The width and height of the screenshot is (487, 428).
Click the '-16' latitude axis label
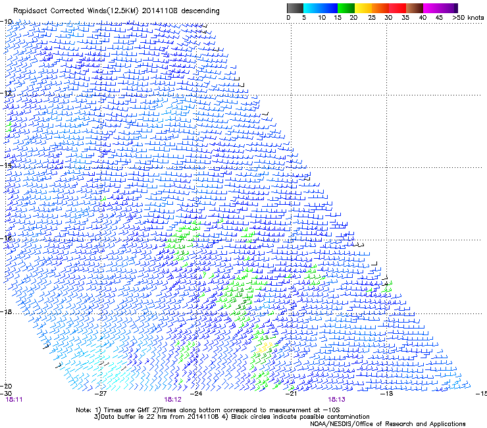(6, 238)
